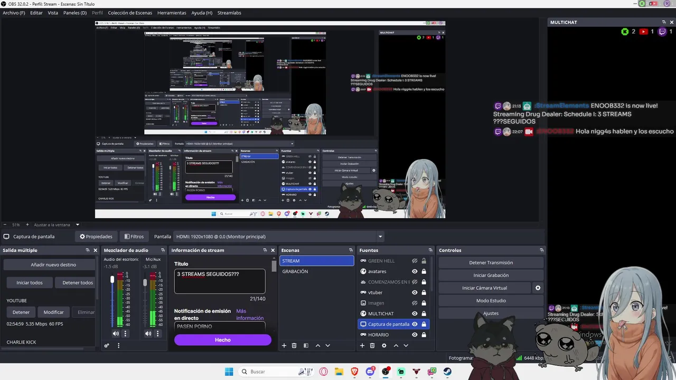
Task: Zoom in preview with plus icon
Action: click(27, 225)
